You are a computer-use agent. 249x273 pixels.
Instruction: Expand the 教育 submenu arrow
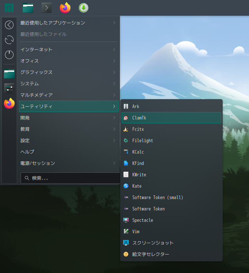click(114, 129)
